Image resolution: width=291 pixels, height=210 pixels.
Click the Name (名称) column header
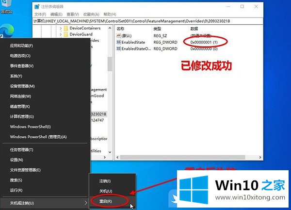[x=133, y=29]
